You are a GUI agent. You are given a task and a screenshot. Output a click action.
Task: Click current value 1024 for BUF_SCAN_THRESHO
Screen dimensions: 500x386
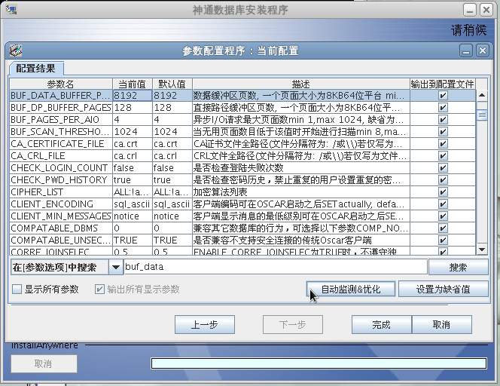133,131
